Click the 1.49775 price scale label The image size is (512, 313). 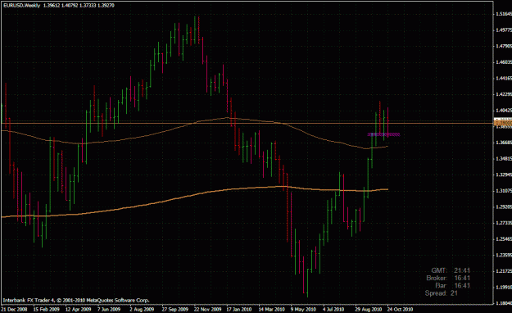[x=504, y=30]
